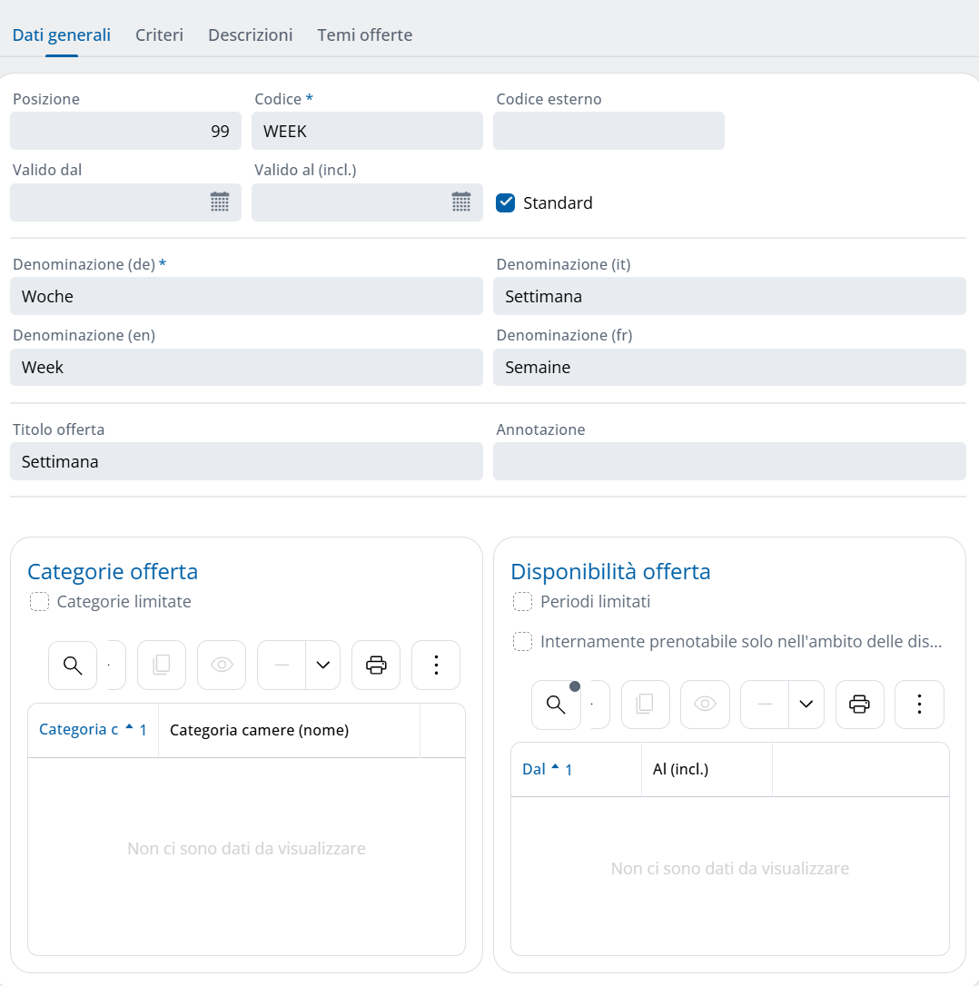Expand dropdown arrow in Categorie offerta toolbar

coord(322,665)
